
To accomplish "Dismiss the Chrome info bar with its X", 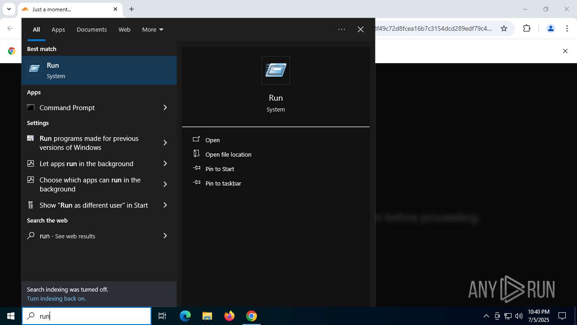I will (x=565, y=51).
